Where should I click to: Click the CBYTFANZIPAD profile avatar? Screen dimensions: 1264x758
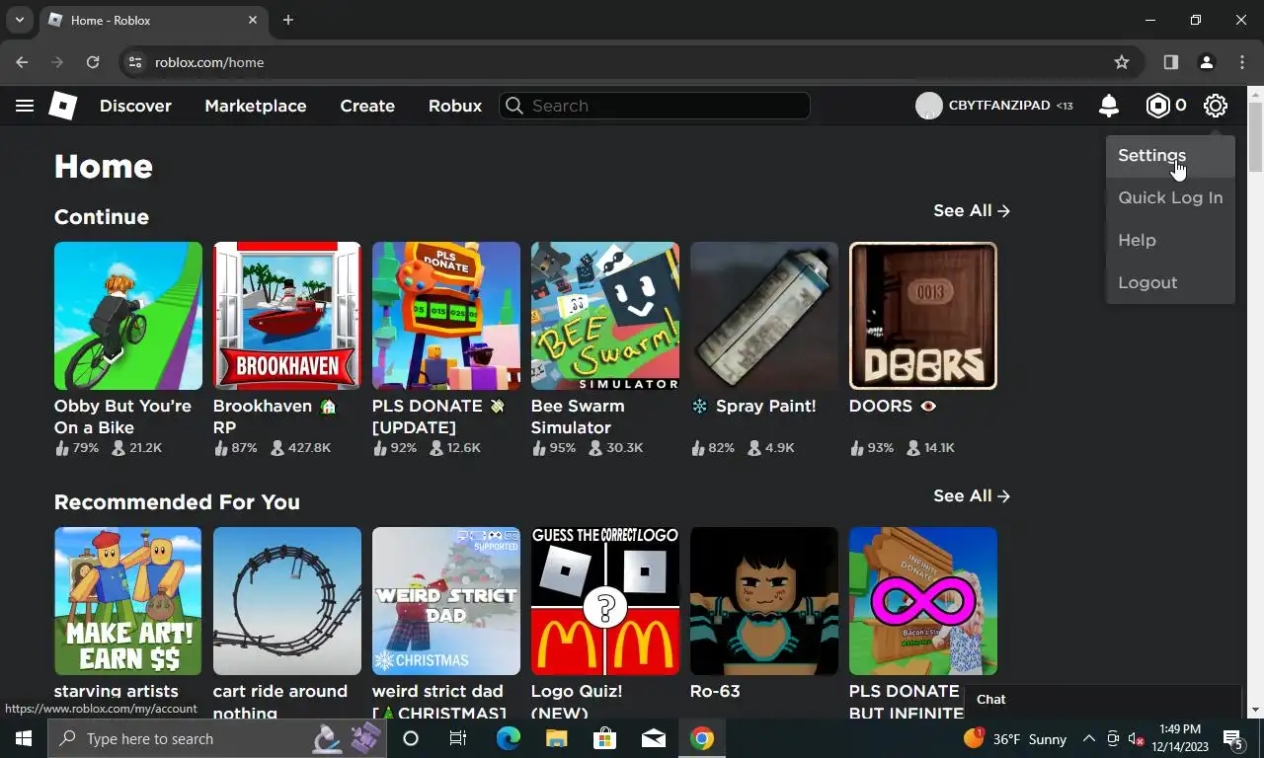point(929,106)
